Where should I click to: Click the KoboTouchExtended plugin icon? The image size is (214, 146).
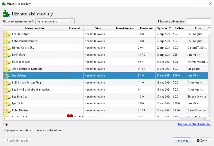point(7,41)
